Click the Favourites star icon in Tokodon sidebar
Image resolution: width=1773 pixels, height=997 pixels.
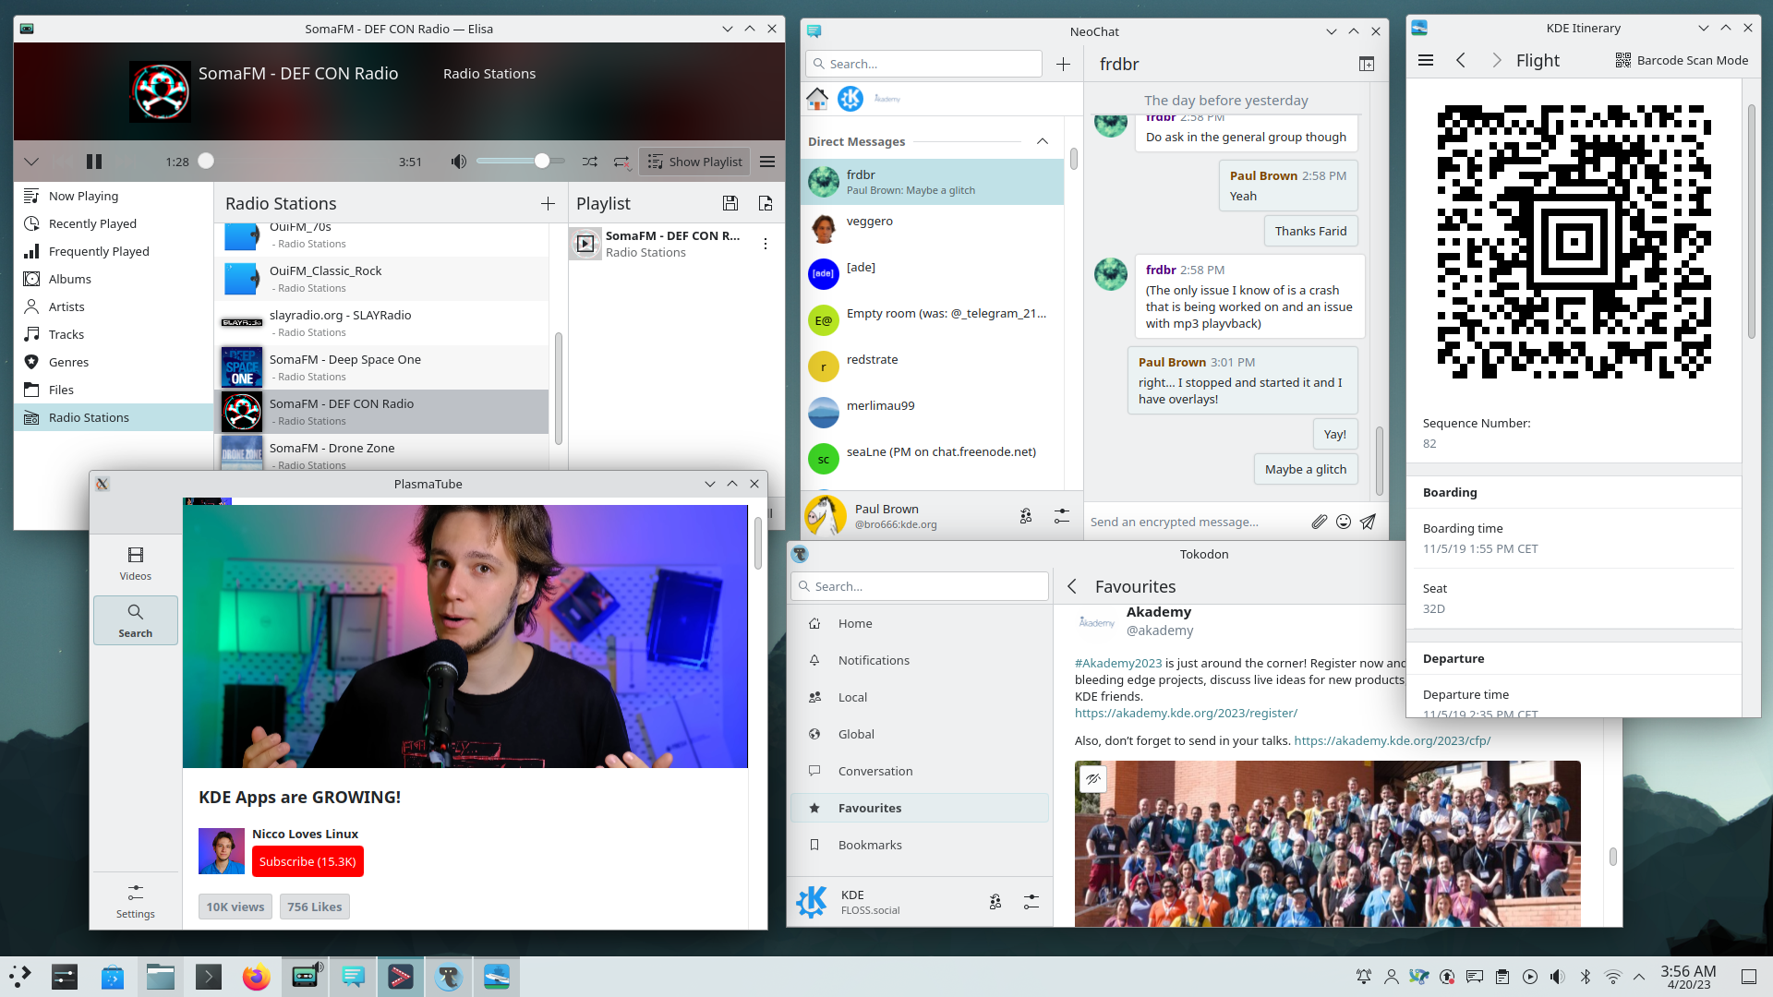[x=814, y=807]
